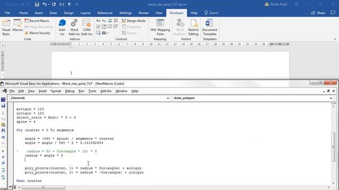
Task: Toggle Design Mode in Controls group
Action: [133, 21]
